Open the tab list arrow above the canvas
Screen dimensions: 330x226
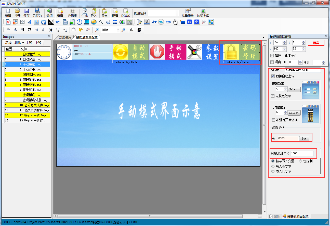tap(263, 37)
